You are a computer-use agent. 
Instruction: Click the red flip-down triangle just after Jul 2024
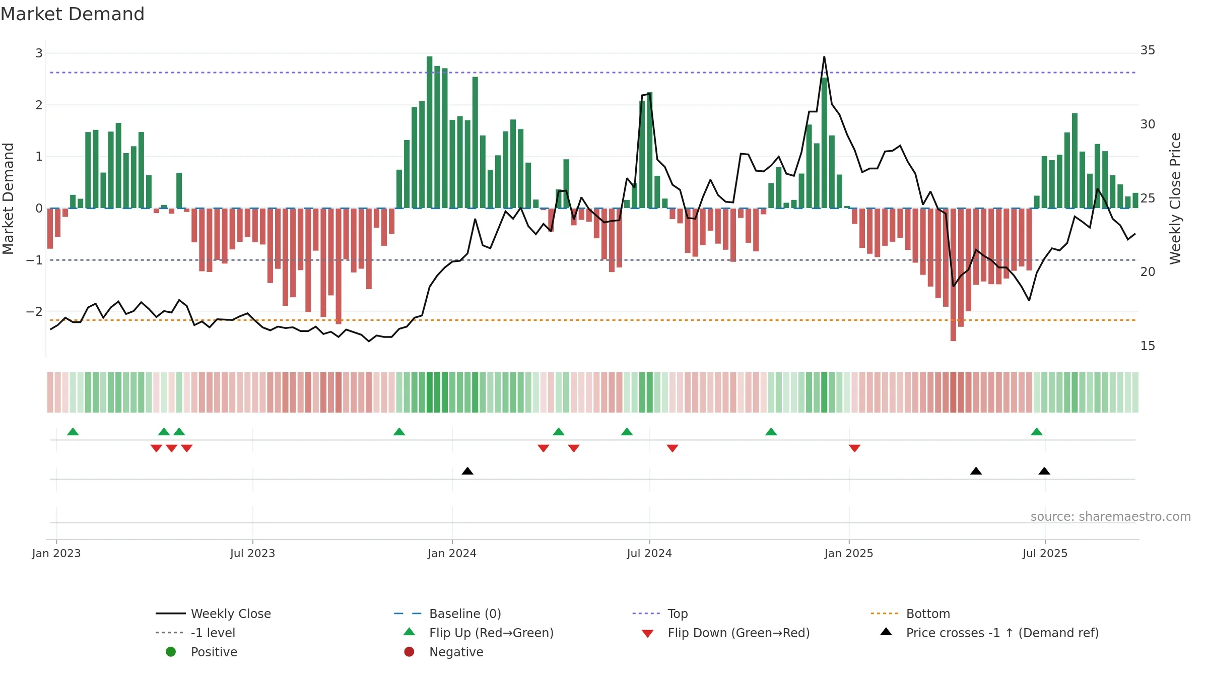[x=673, y=448]
